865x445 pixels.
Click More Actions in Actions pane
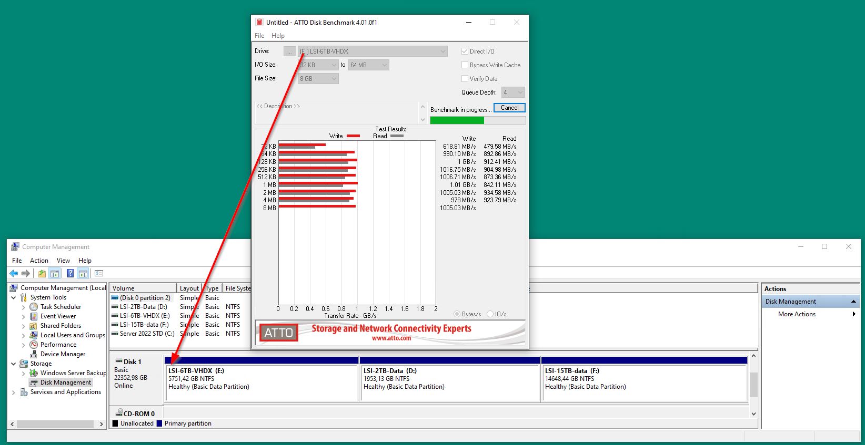[797, 314]
